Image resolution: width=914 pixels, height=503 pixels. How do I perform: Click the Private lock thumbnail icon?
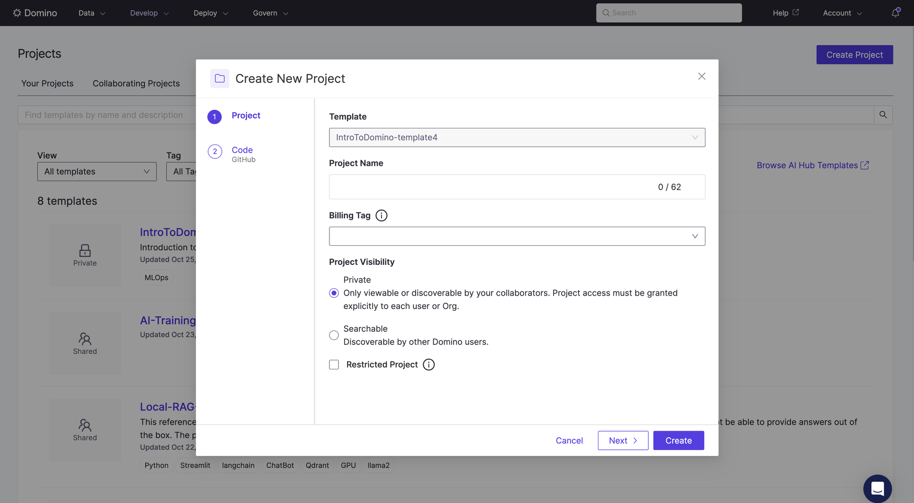tap(85, 251)
